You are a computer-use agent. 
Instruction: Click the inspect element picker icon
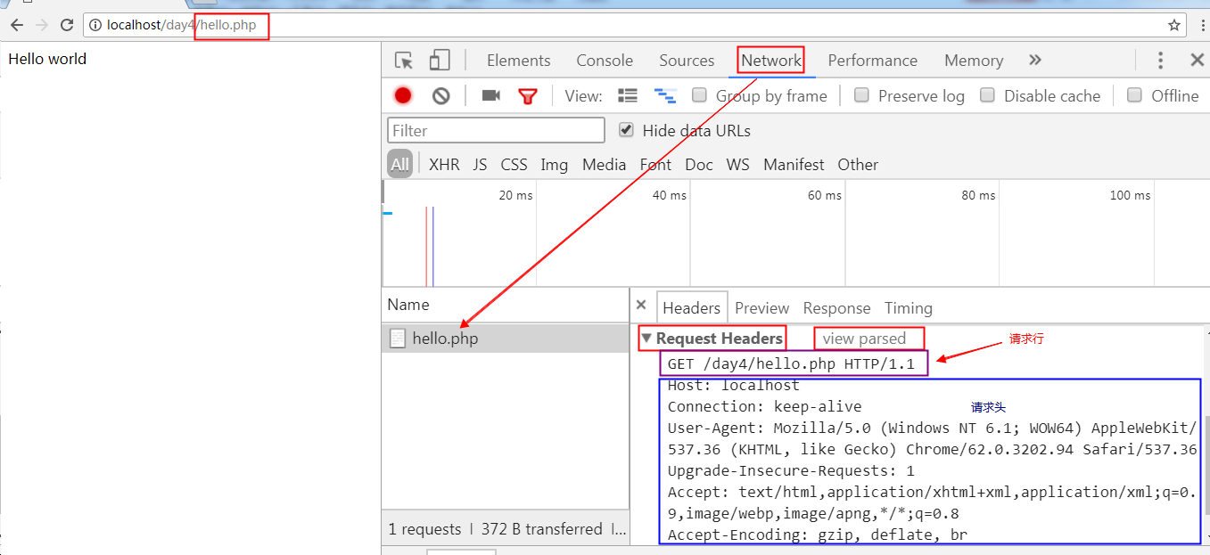coord(404,61)
